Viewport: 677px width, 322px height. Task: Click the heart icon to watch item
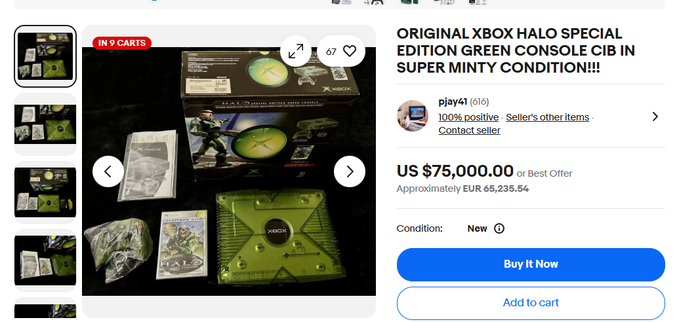(x=350, y=51)
